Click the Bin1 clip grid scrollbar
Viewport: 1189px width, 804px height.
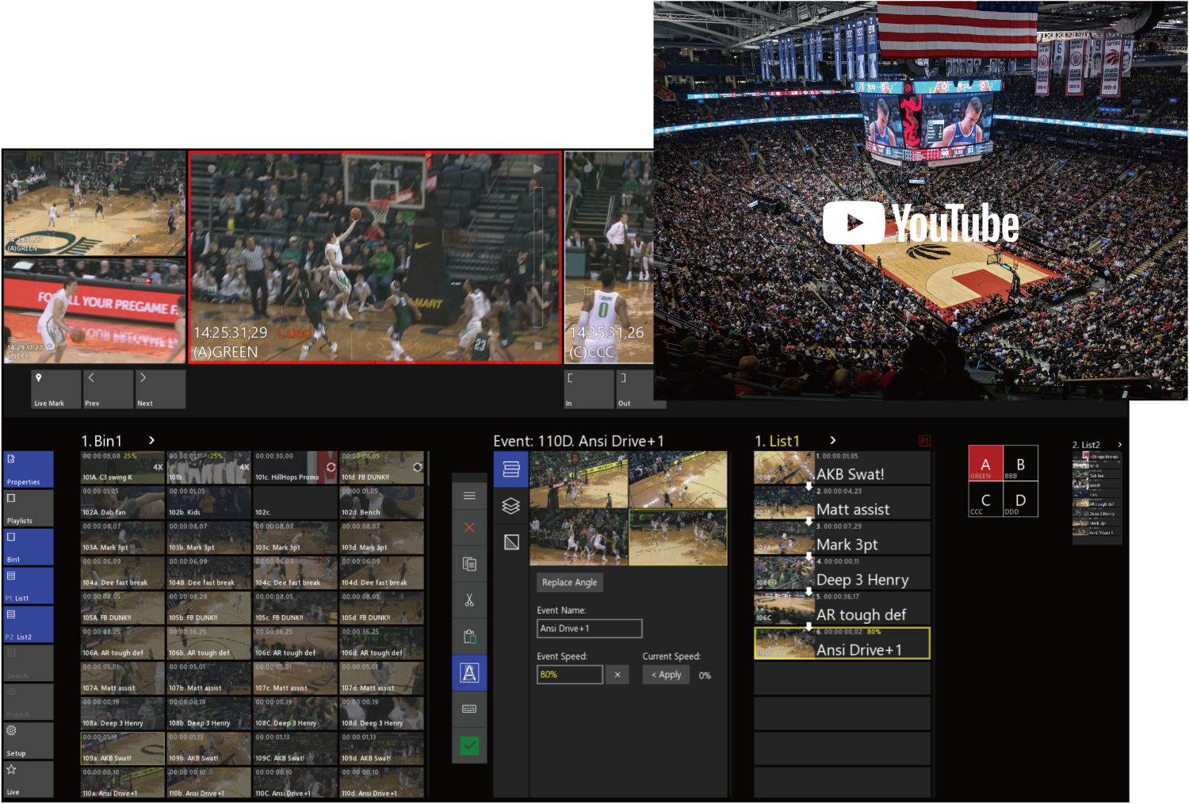[x=429, y=469]
